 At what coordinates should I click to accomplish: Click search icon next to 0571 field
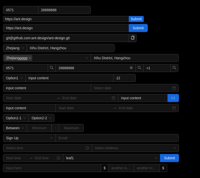[x=52, y=68]
